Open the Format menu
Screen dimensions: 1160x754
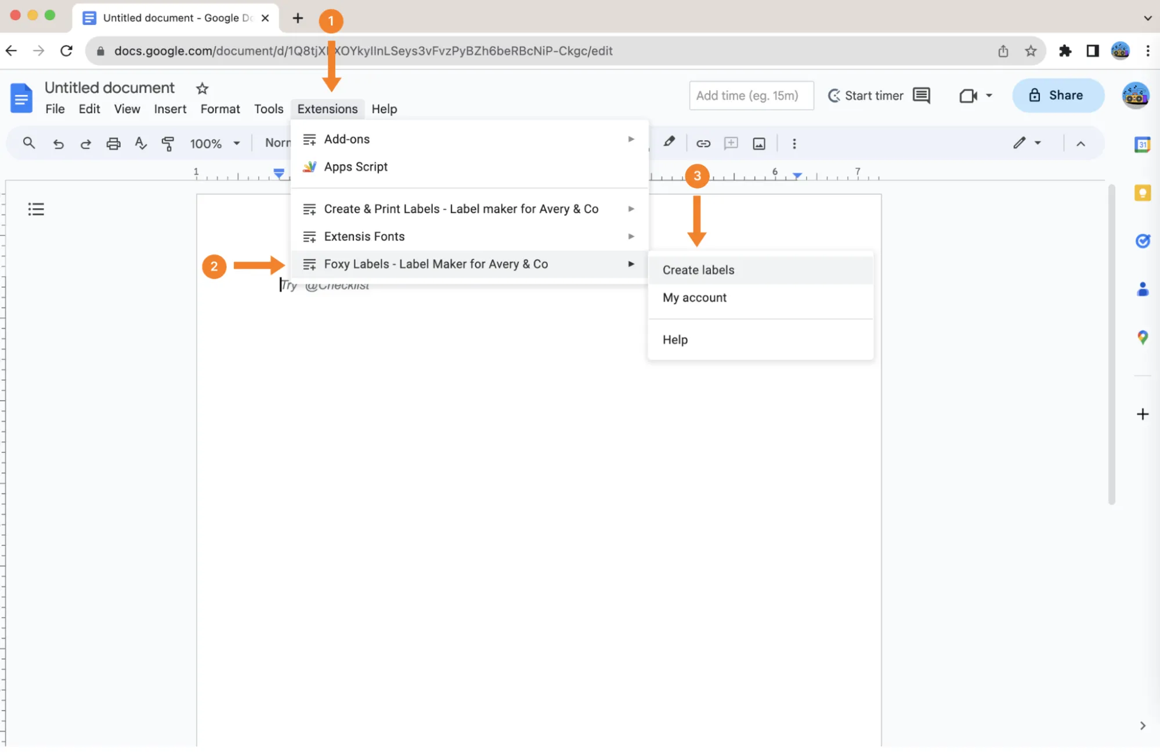[220, 109]
